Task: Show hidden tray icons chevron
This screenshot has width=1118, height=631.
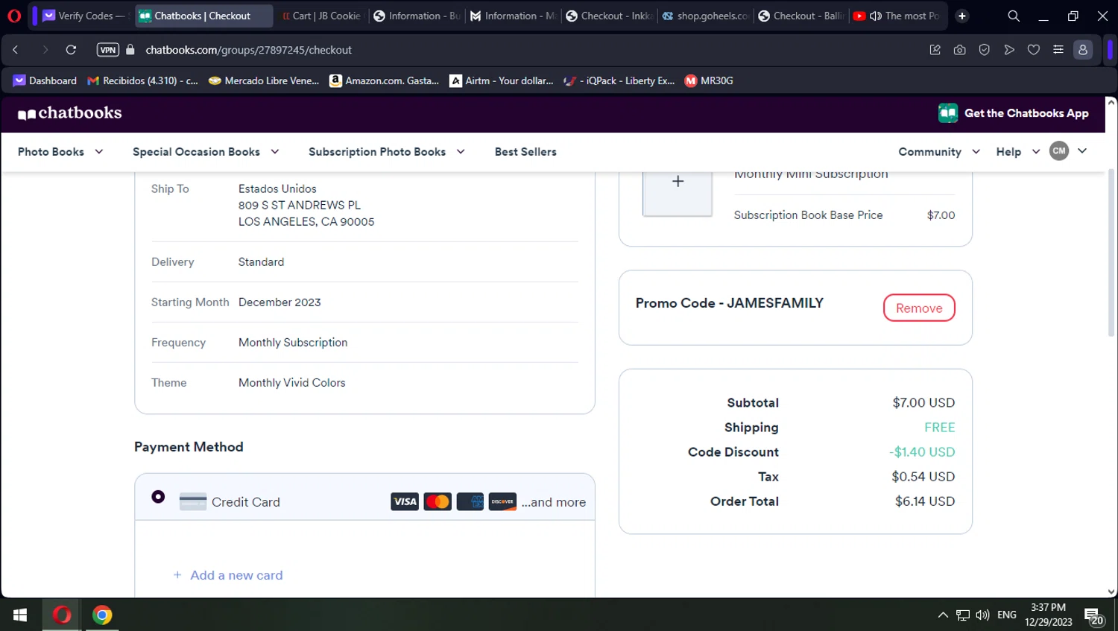Action: [943, 615]
